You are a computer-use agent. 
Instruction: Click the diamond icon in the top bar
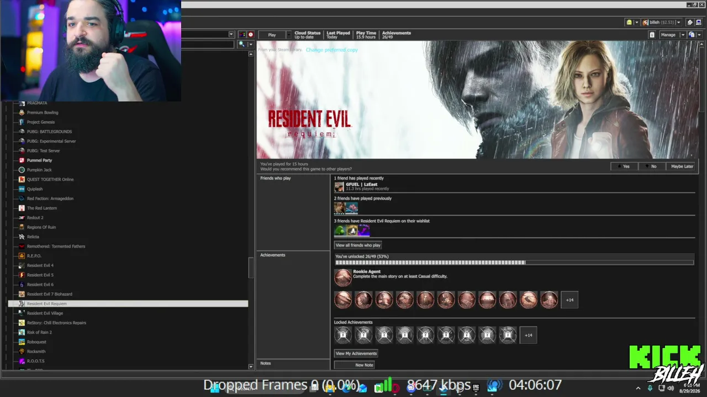pos(690,22)
